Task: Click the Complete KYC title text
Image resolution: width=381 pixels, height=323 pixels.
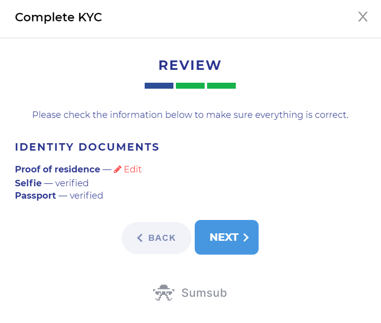Action: pos(58,17)
